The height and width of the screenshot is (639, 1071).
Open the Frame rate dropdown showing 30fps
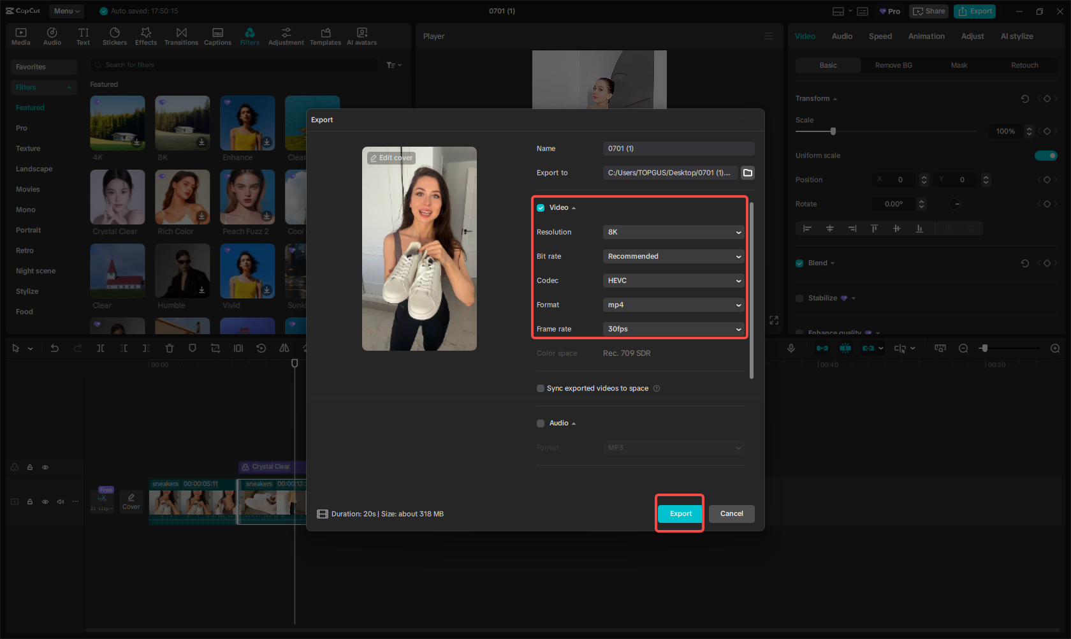pyautogui.click(x=673, y=329)
